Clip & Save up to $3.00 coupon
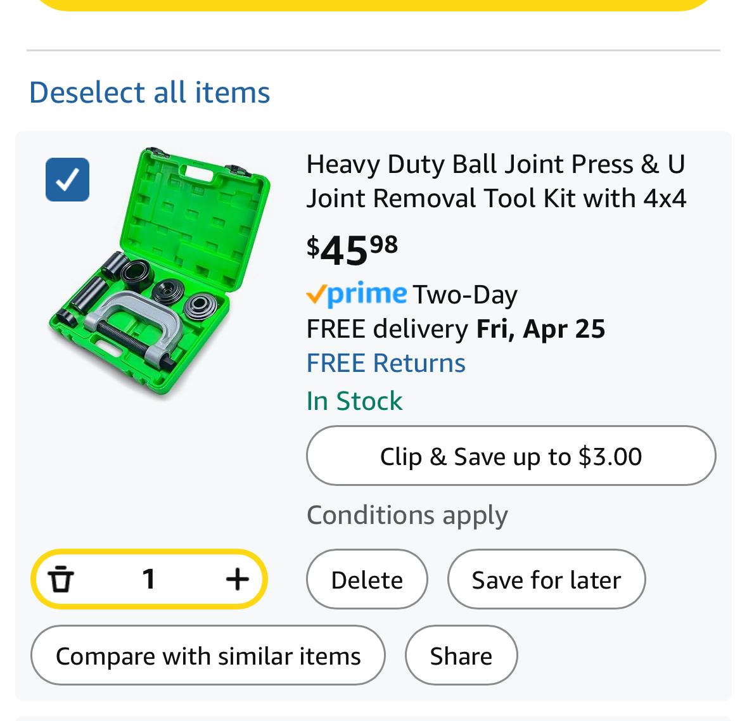This screenshot has width=747, height=721. pos(511,456)
